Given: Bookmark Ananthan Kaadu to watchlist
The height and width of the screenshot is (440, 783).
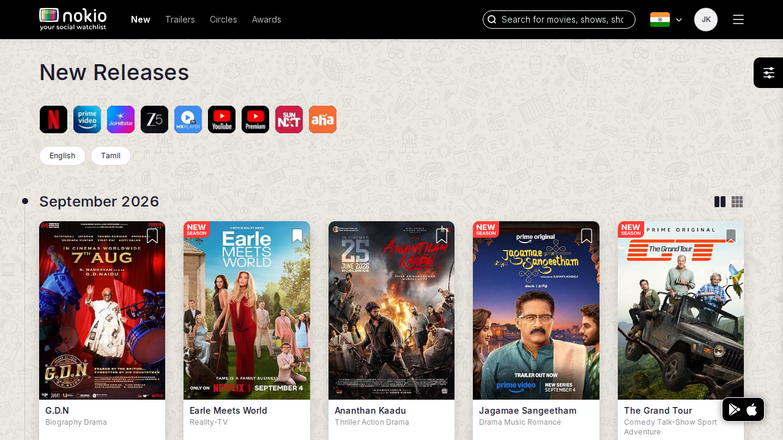Looking at the screenshot, I should 442,236.
